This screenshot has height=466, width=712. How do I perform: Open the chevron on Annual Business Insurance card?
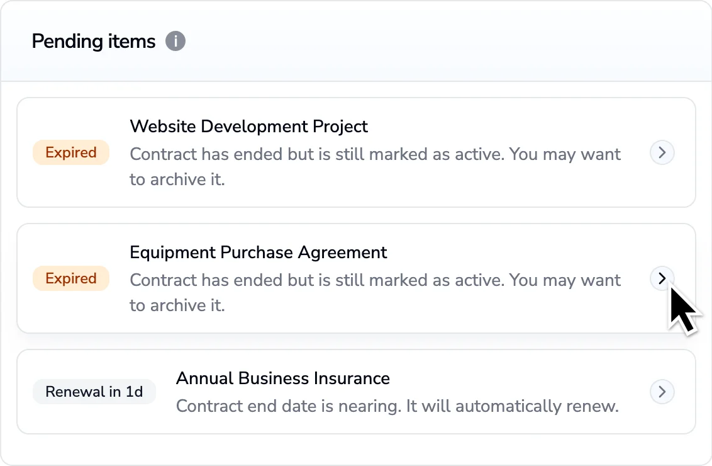click(662, 392)
